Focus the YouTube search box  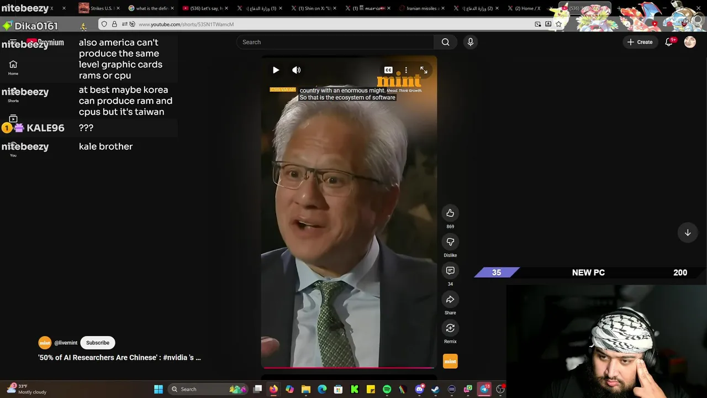click(335, 42)
